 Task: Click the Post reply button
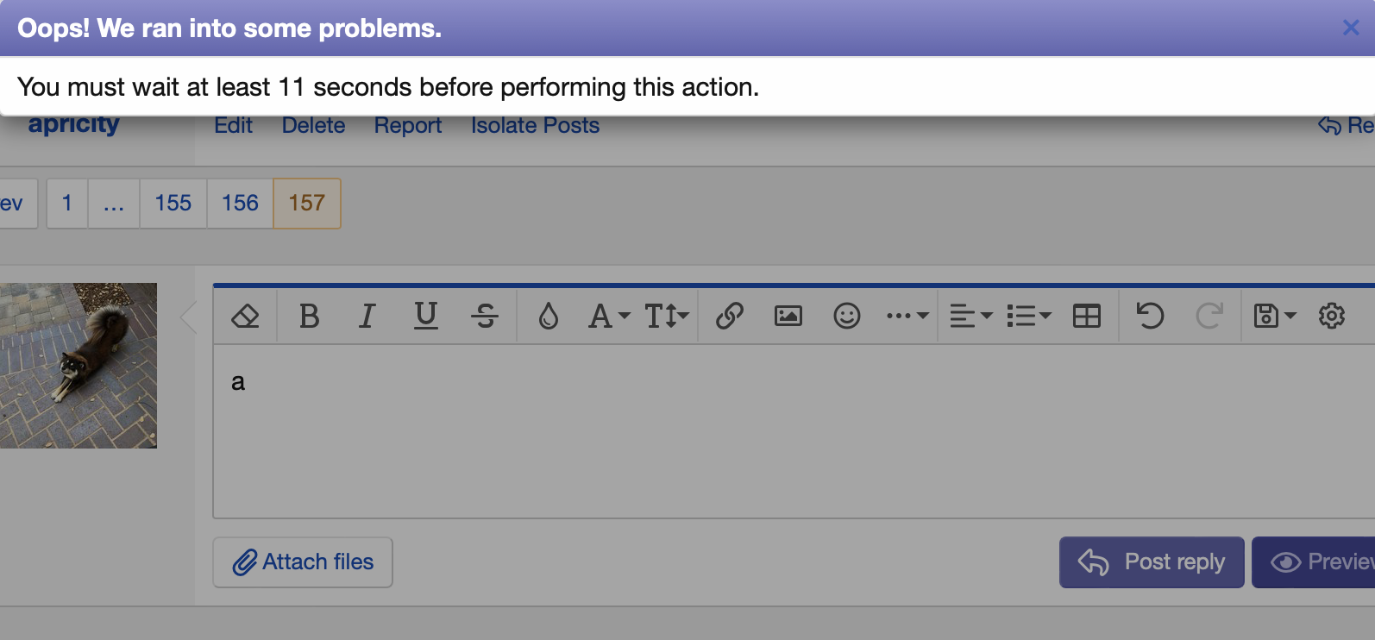click(1152, 562)
